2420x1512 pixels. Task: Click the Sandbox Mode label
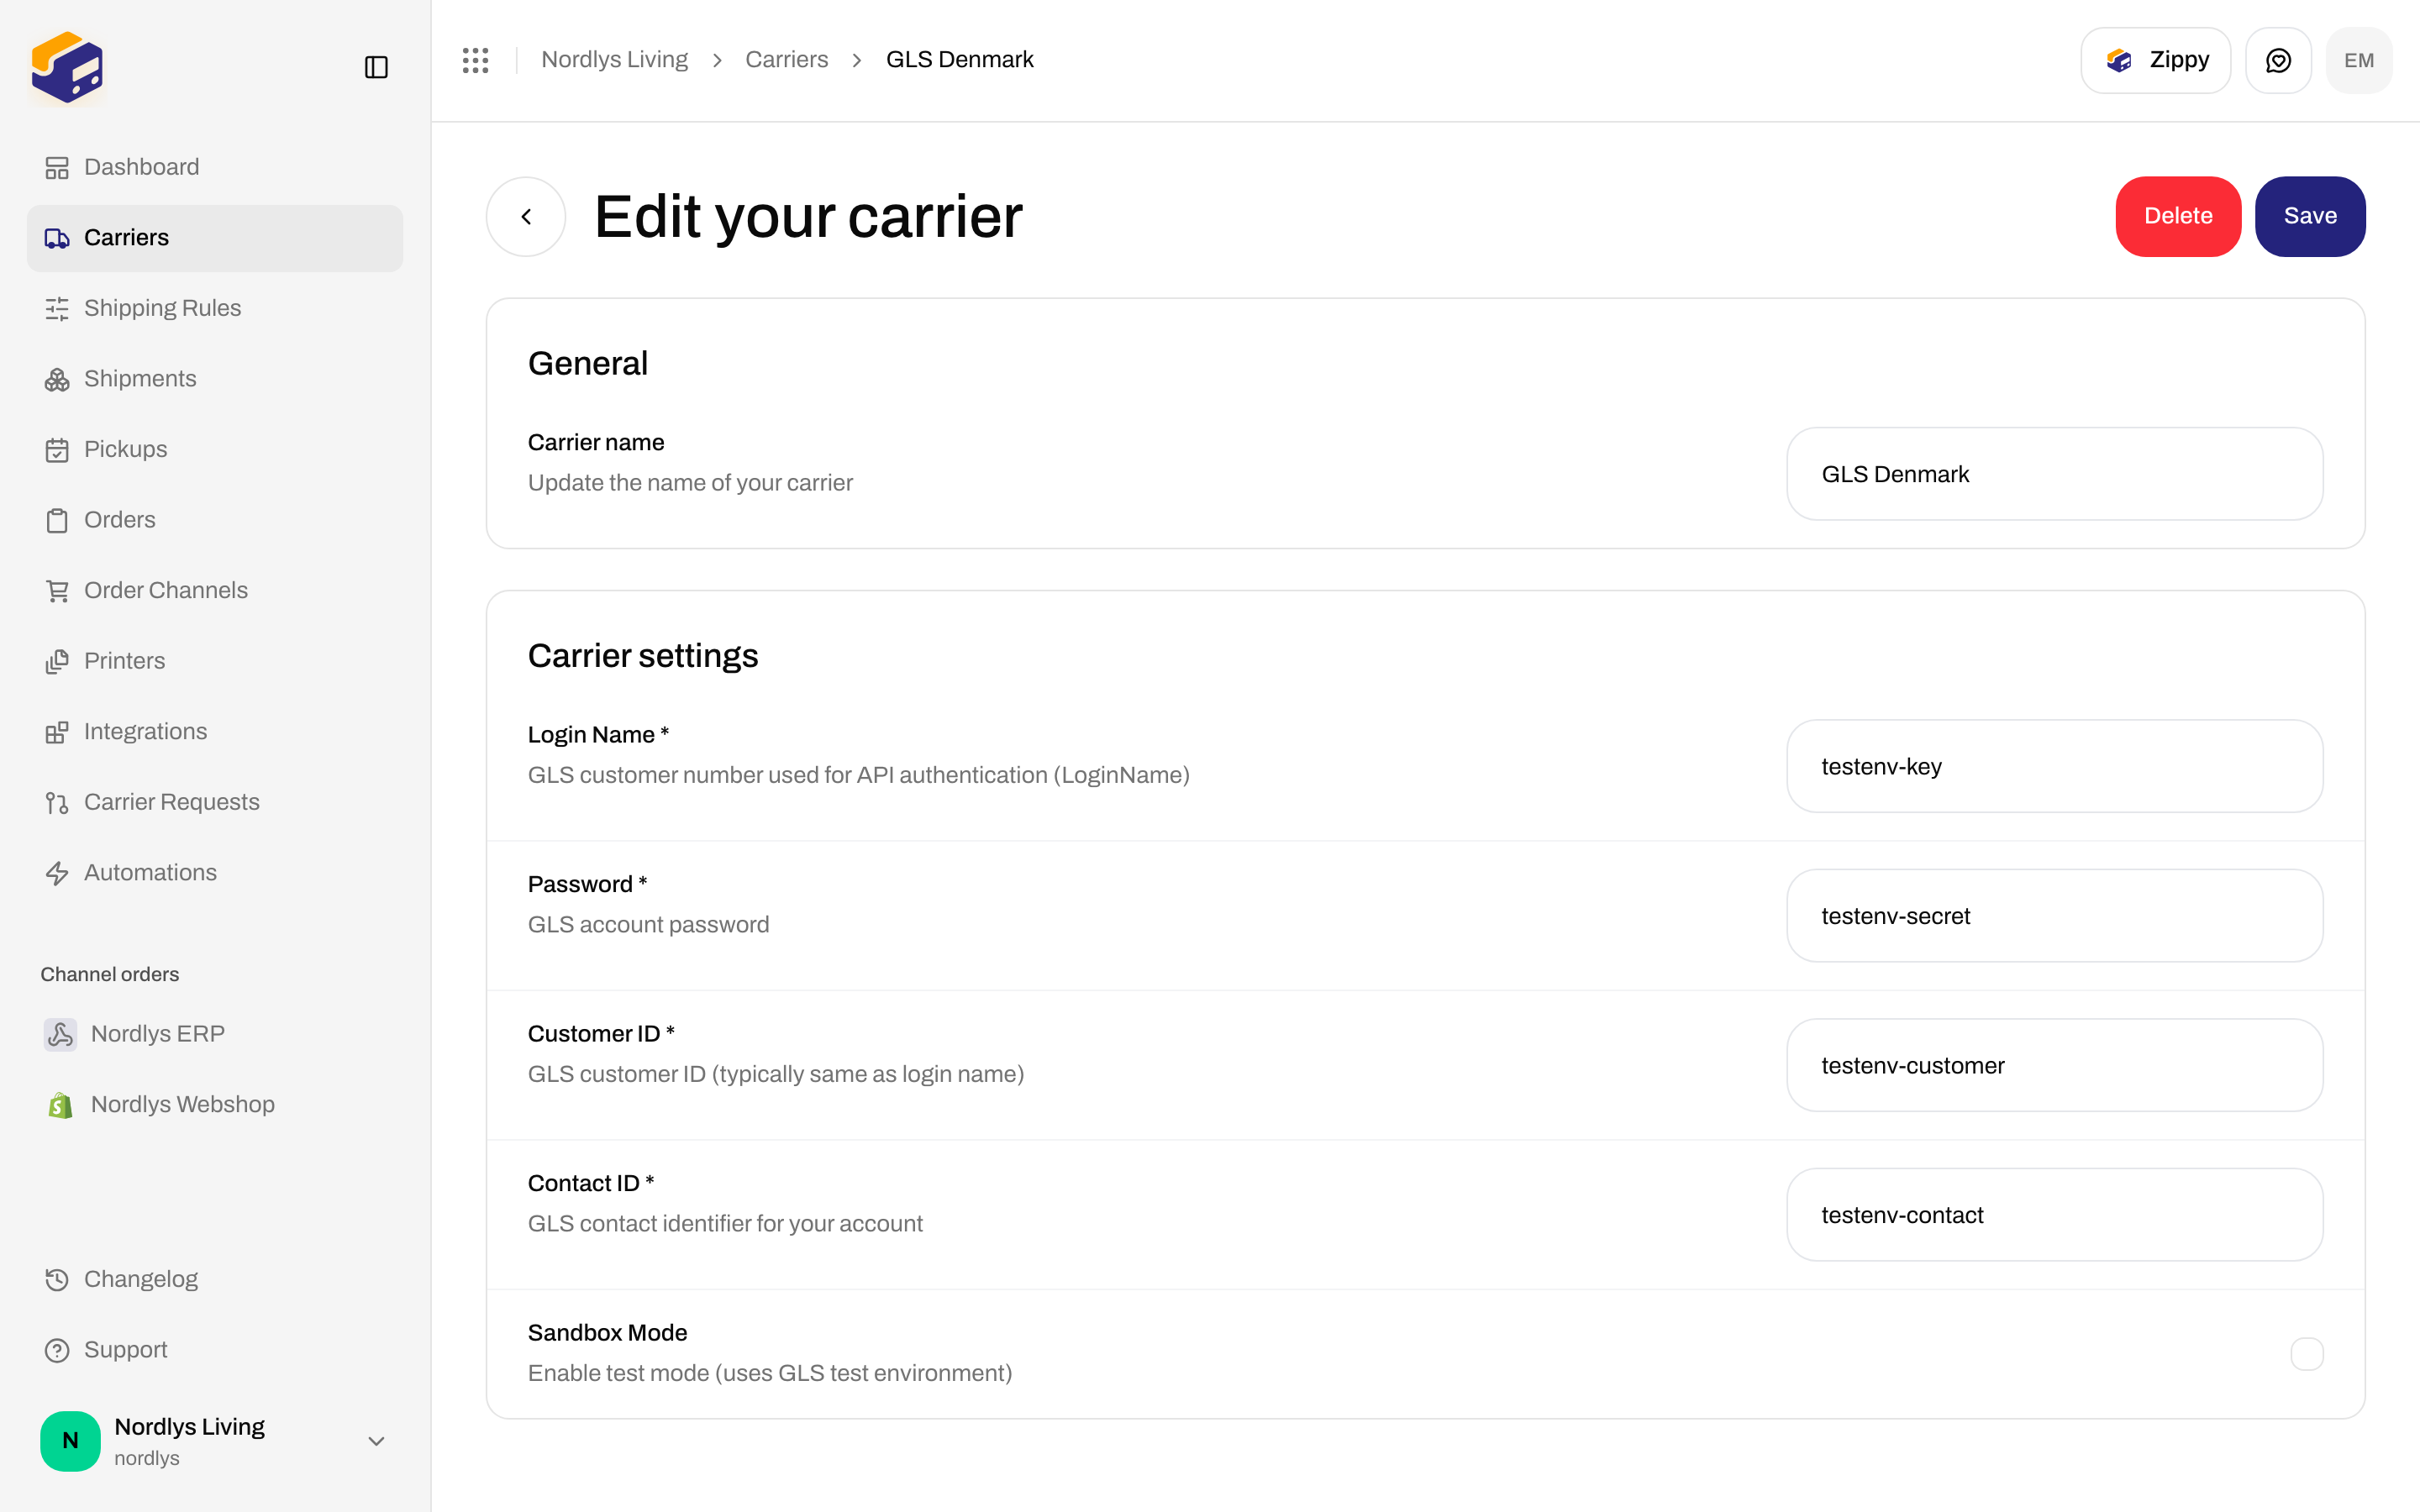(x=607, y=1333)
